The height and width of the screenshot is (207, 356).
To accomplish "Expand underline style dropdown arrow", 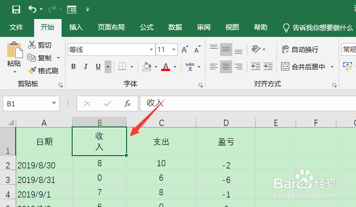I will [108, 67].
